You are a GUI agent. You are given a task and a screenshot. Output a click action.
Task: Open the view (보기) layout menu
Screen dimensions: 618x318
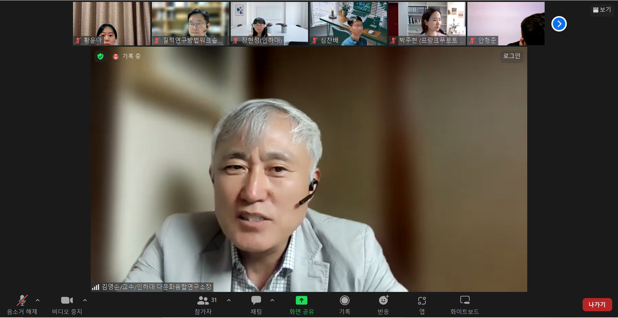[x=602, y=10]
